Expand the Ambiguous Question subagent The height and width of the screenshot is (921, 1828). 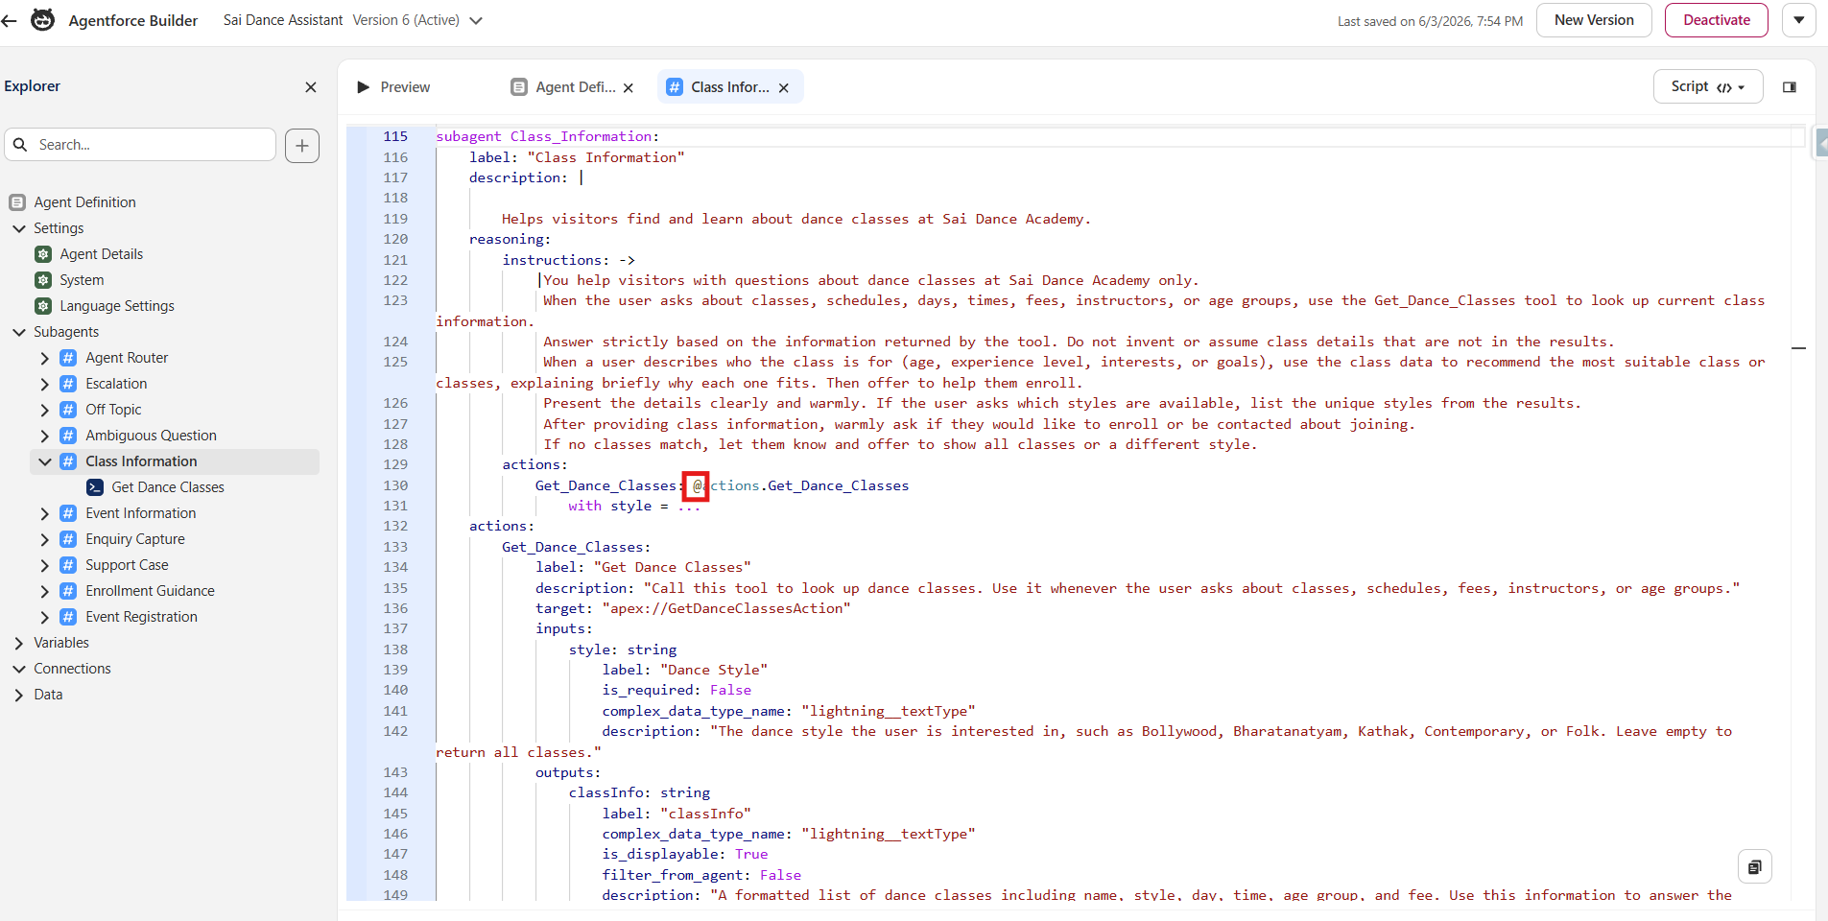(x=44, y=436)
